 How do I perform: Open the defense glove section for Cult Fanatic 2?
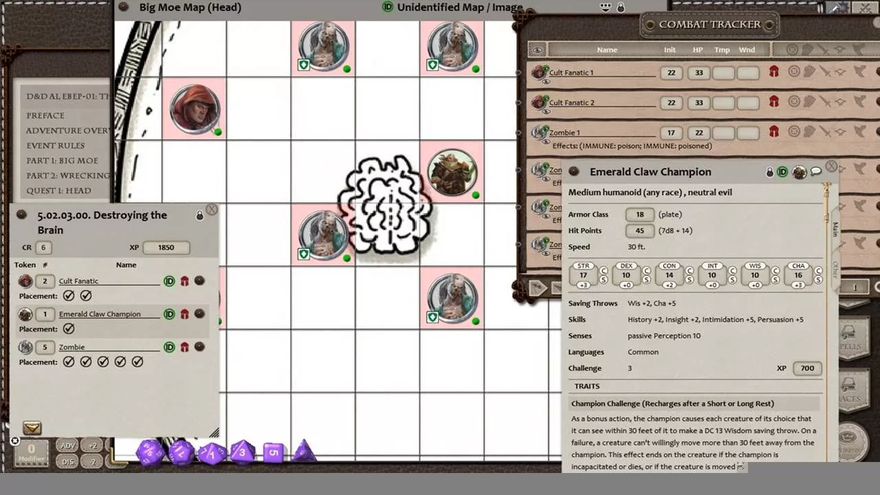coord(809,101)
